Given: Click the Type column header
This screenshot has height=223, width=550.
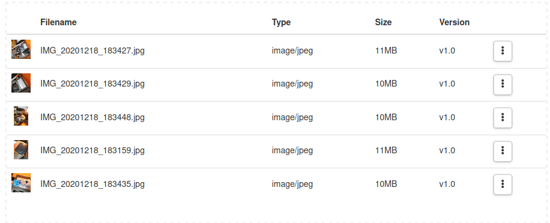Looking at the screenshot, I should (281, 22).
